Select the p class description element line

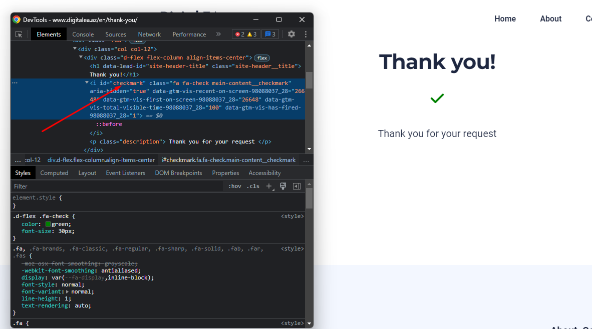coord(180,141)
